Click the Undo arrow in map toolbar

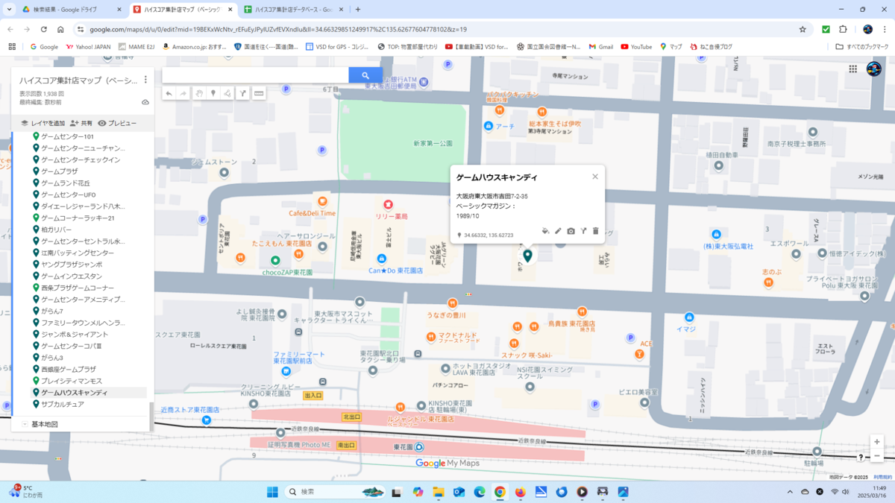169,94
